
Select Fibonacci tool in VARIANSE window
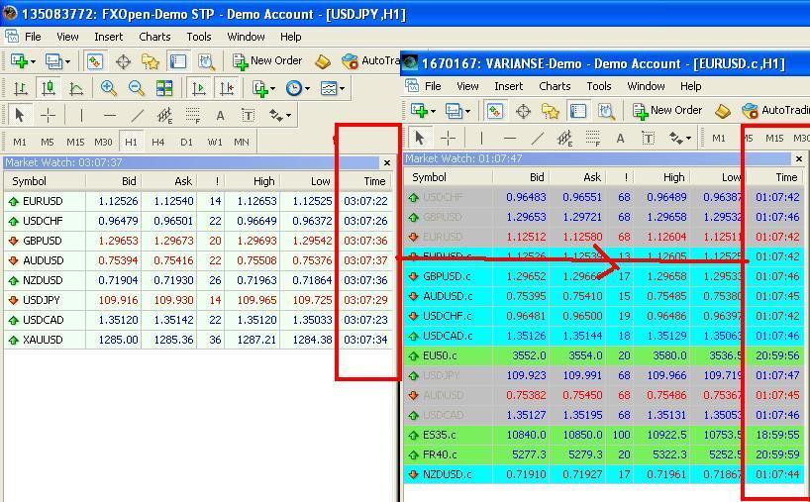pos(592,138)
